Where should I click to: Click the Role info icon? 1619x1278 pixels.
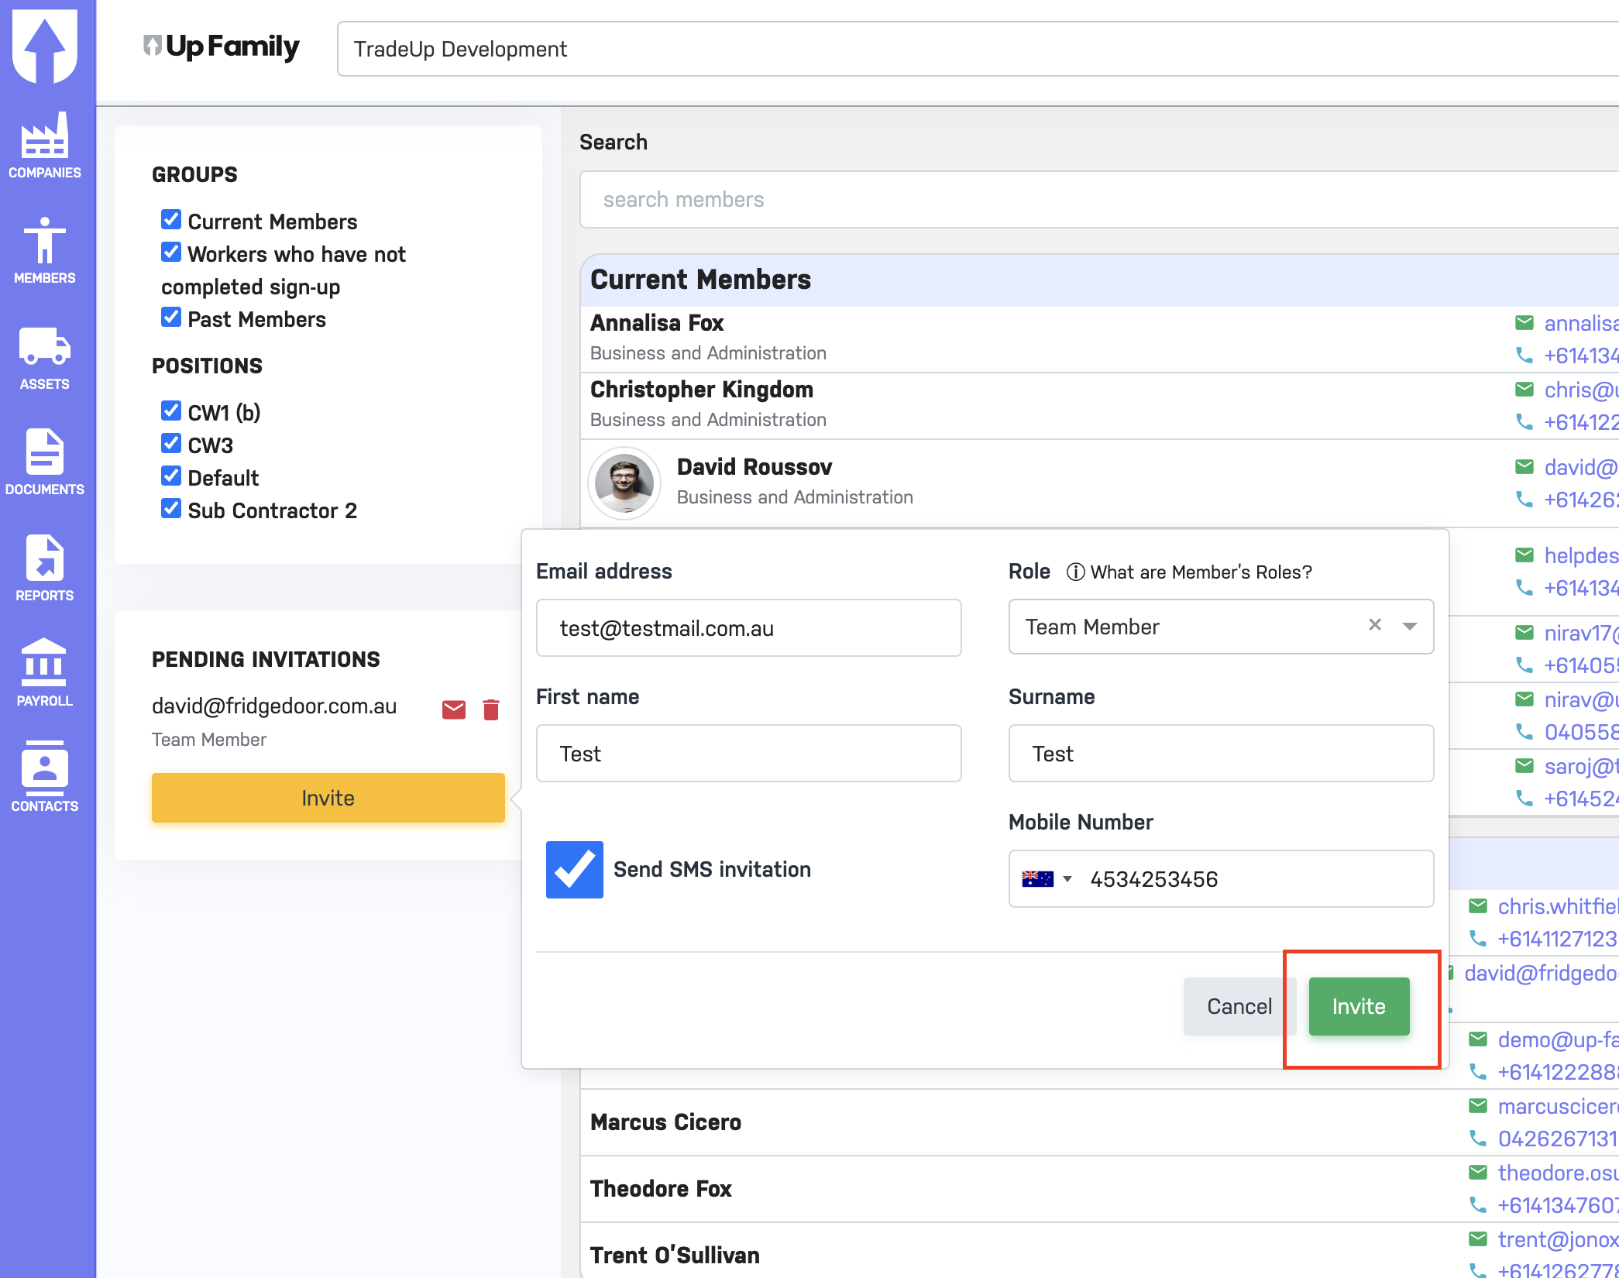point(1075,572)
